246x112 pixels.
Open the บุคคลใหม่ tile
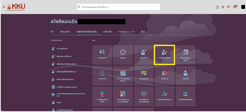coord(144,55)
